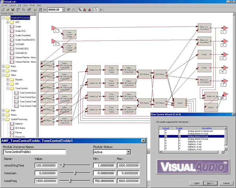
Task: Click the Balance module icon
Action: coord(12,124)
